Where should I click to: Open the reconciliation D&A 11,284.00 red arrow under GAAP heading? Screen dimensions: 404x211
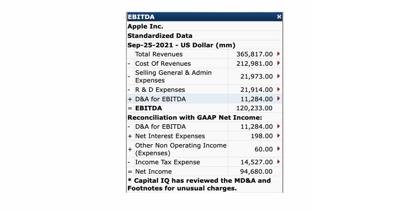point(278,127)
